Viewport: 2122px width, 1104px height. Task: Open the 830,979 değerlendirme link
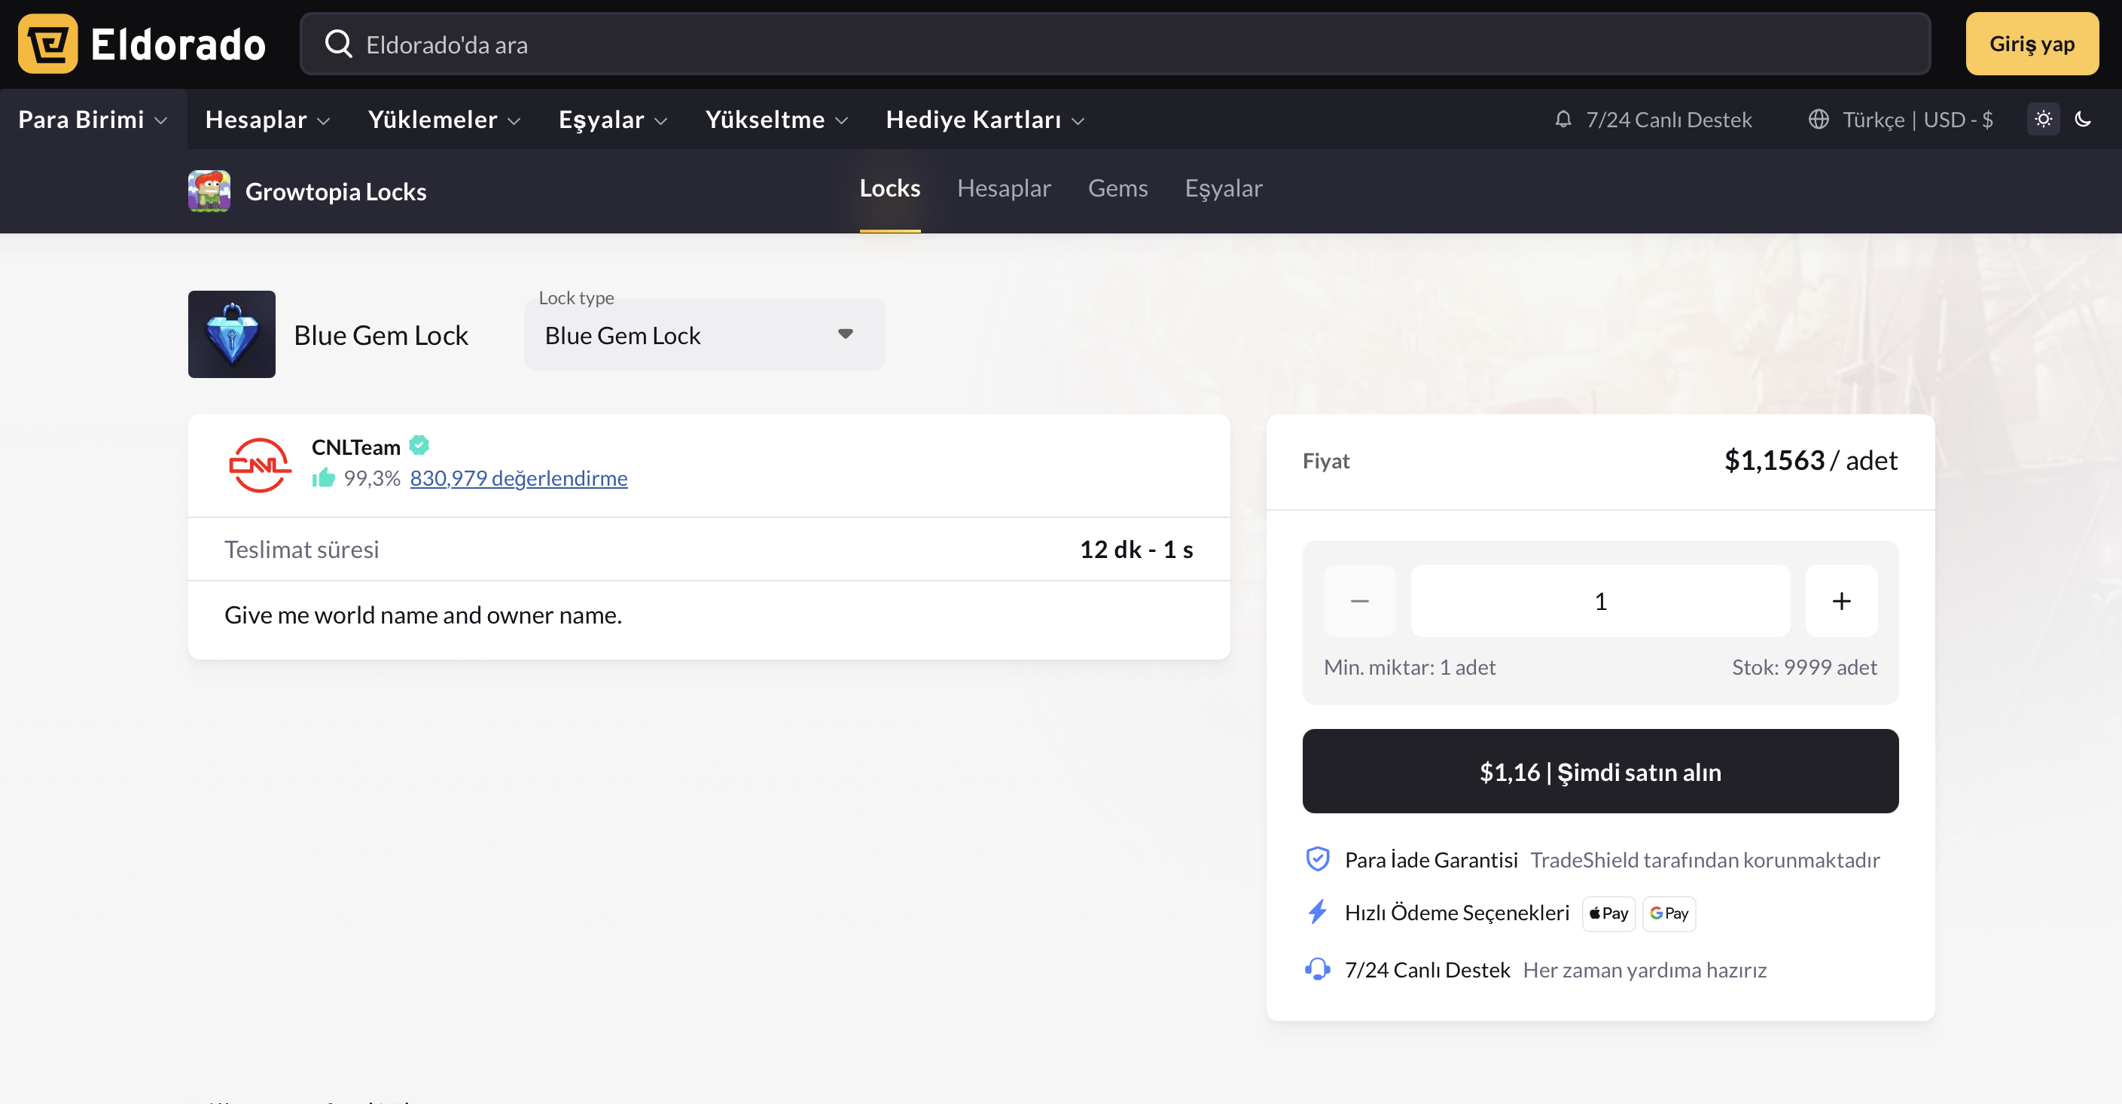pyautogui.click(x=518, y=479)
